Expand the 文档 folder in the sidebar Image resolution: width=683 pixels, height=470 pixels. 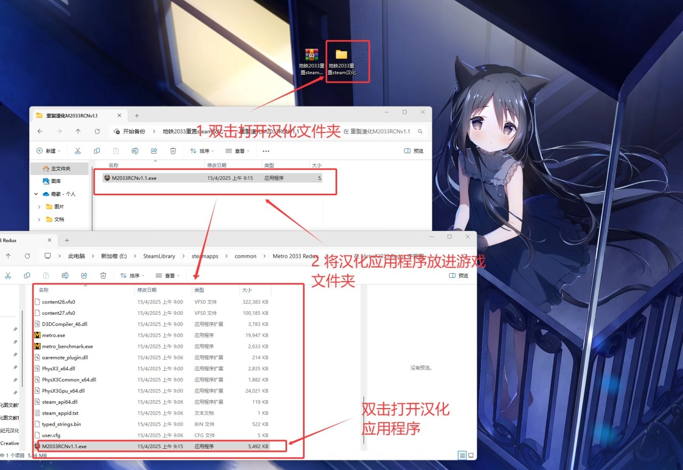[x=39, y=219]
